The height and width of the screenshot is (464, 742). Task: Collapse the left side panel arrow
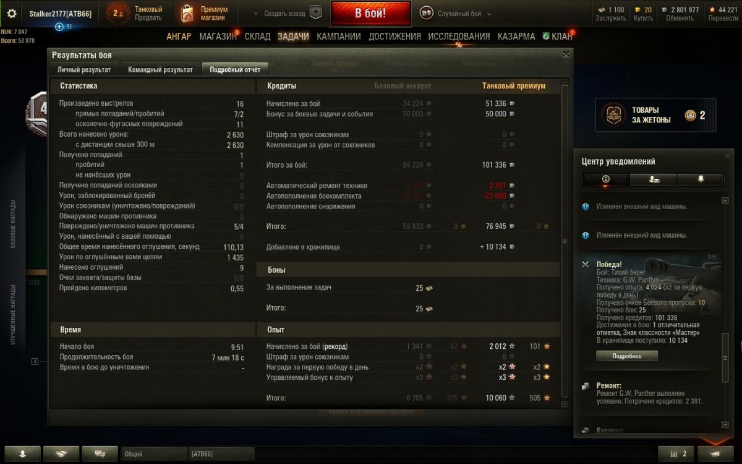pyautogui.click(x=35, y=362)
